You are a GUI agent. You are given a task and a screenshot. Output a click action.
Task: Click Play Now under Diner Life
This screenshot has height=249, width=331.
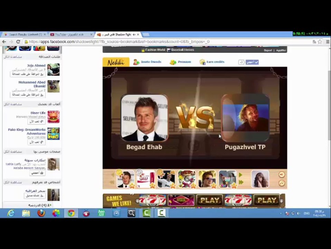pos(36,121)
